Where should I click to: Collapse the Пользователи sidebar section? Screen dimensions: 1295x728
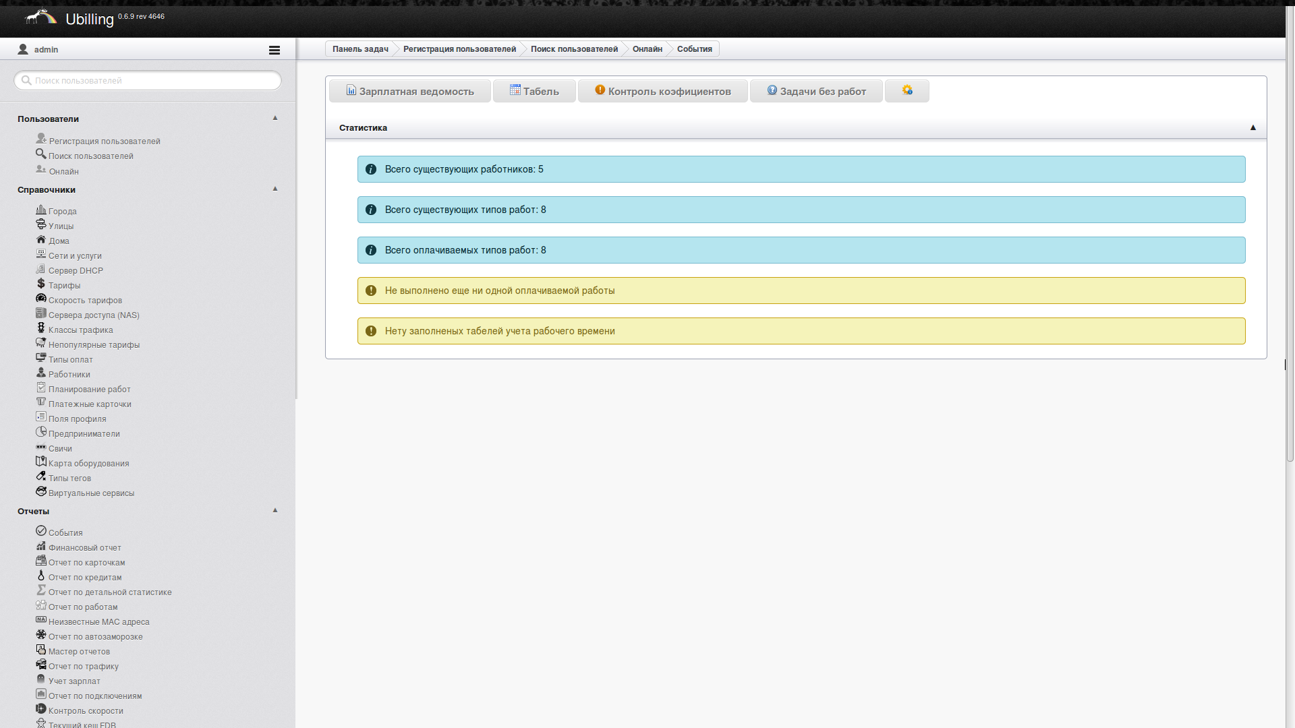click(275, 118)
